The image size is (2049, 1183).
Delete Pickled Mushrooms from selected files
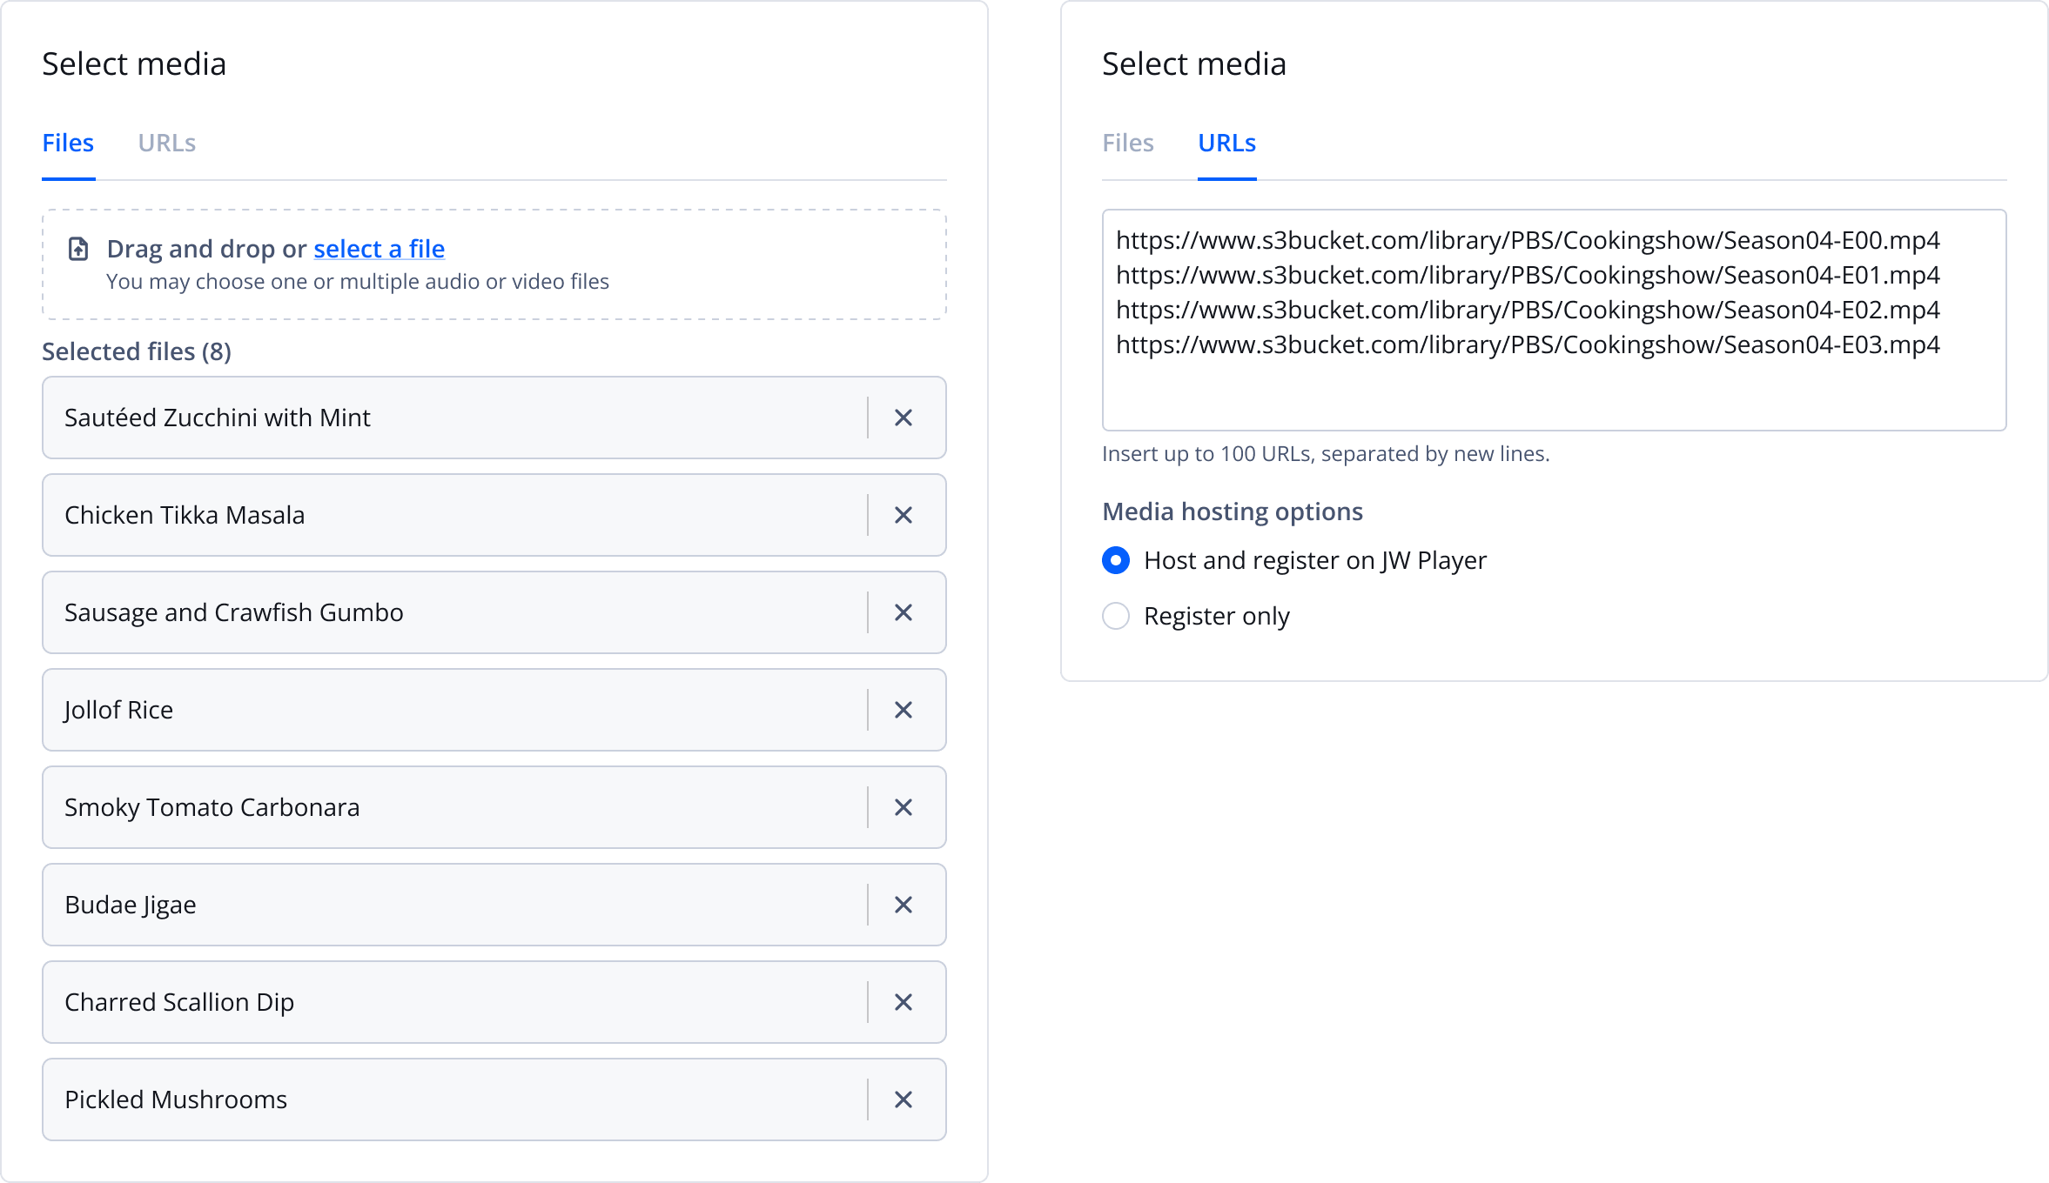[x=903, y=1099]
